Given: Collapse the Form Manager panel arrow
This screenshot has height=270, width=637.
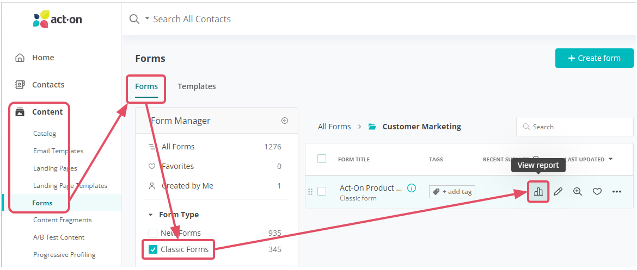Looking at the screenshot, I should click(x=285, y=121).
